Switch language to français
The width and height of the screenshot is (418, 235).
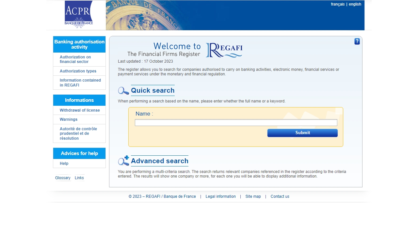pos(338,4)
